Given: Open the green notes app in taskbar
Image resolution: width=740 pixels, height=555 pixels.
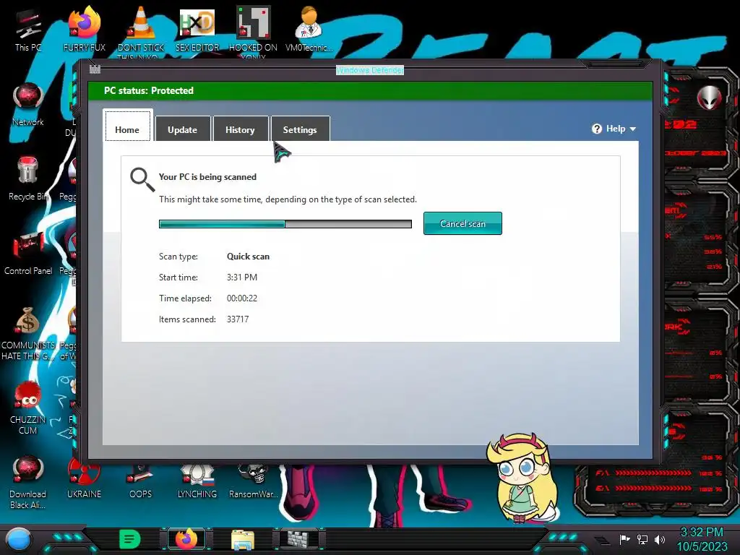Looking at the screenshot, I should [130, 539].
